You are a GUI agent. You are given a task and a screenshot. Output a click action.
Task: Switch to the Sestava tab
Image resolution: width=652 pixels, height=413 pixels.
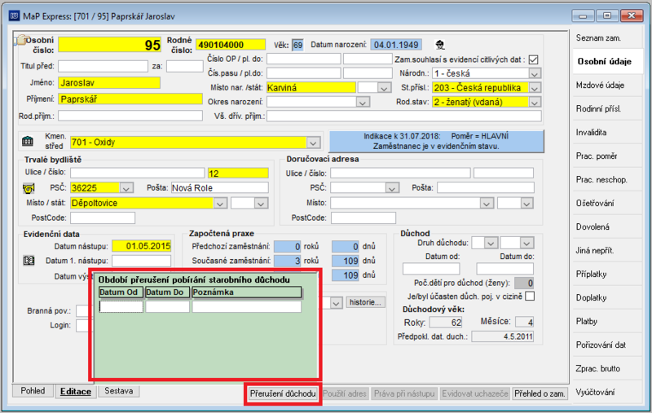[118, 391]
